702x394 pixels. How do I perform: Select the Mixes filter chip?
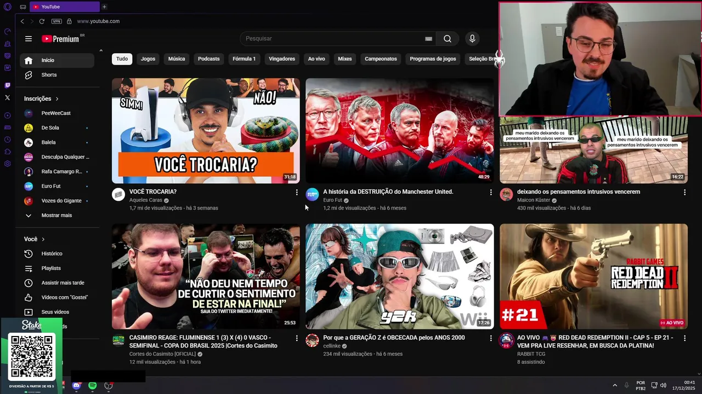click(x=345, y=59)
